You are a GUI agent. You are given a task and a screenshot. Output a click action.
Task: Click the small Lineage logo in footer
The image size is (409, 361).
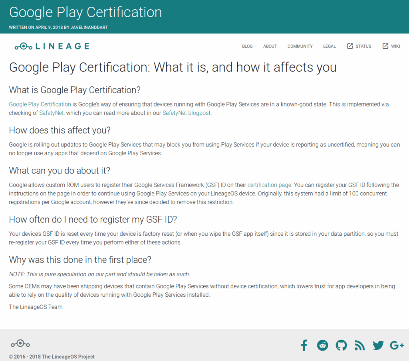click(20, 344)
